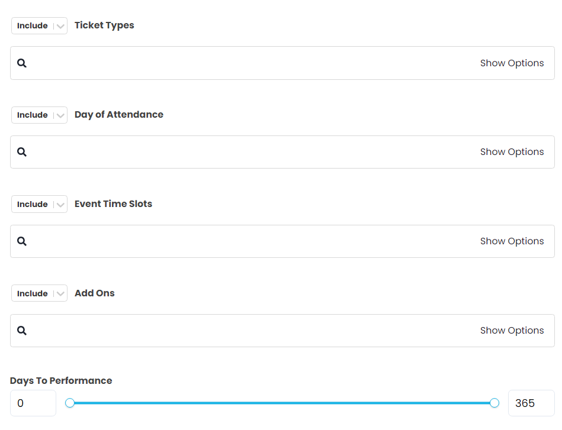Open the Include dropdown beside Event Time Slots
Screen dimensions: 562x430
[x=39, y=204]
